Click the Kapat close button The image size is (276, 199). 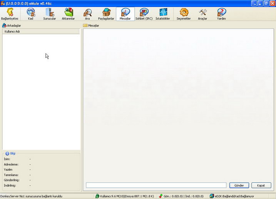(x=261, y=185)
